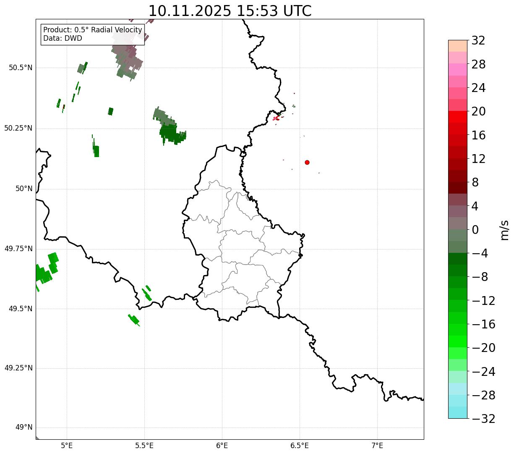Click the longitude label 7°E
The width and height of the screenshot is (514, 454).
[x=377, y=446]
